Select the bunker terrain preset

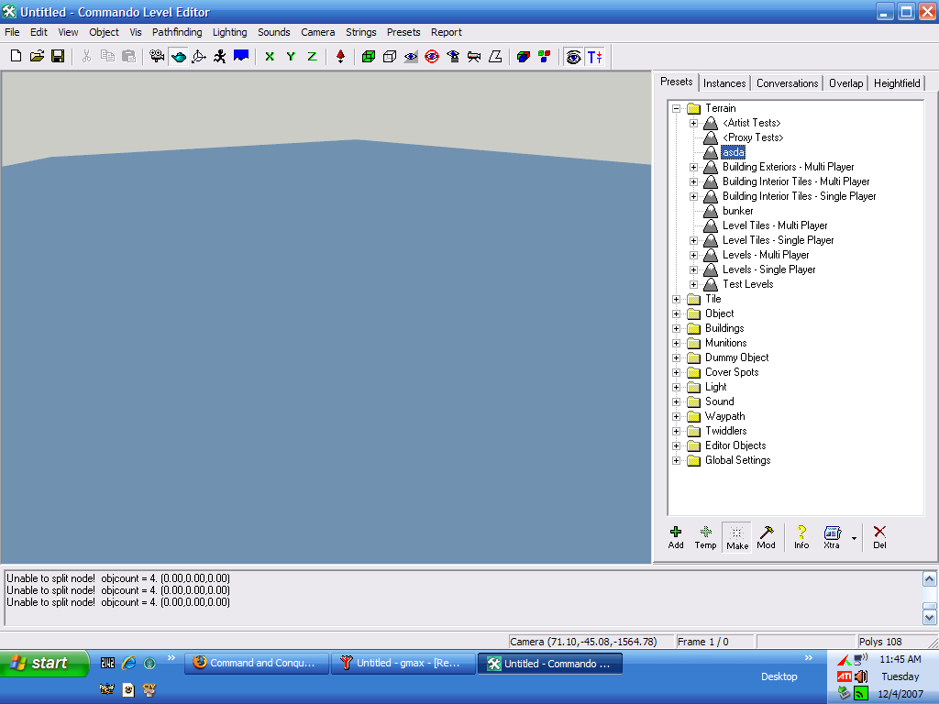tap(737, 211)
